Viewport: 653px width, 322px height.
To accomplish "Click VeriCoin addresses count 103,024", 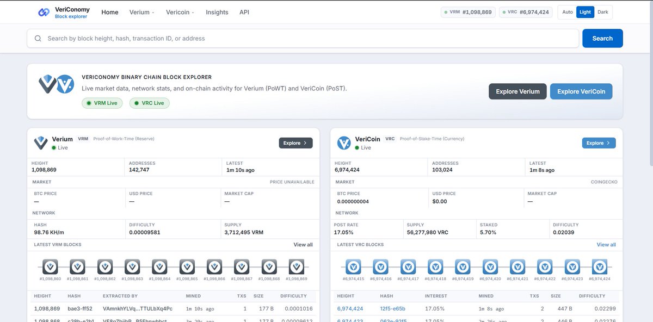I will click(x=442, y=170).
